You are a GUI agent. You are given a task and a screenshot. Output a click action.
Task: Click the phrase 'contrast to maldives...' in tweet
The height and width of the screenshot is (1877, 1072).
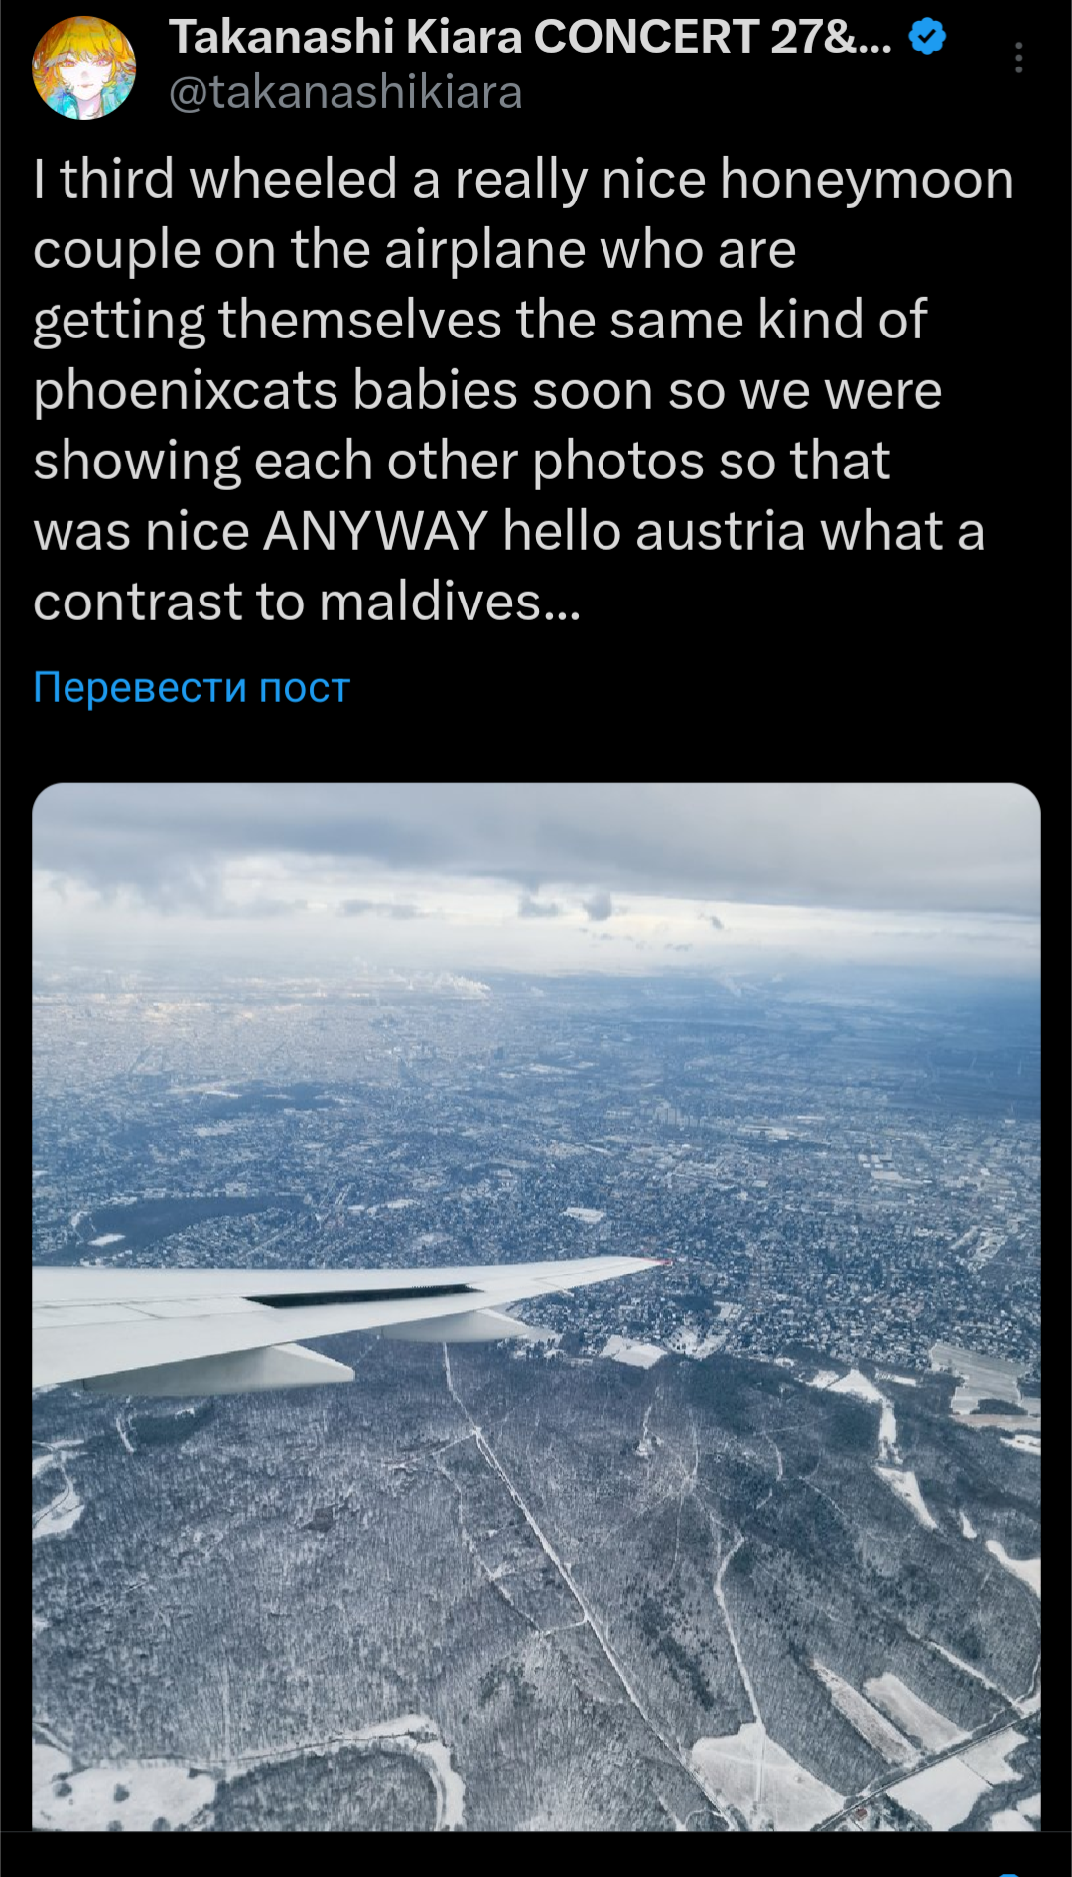[306, 602]
